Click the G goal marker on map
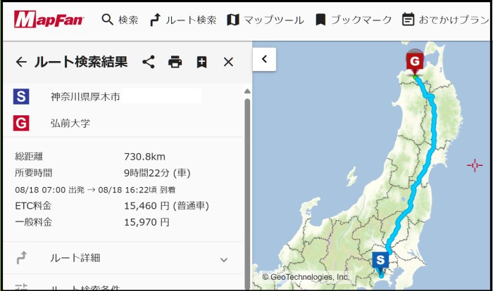The width and height of the screenshot is (493, 291). pyautogui.click(x=415, y=63)
